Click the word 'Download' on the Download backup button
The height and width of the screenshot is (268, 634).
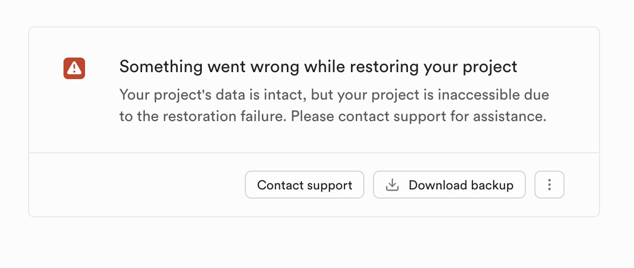point(438,185)
